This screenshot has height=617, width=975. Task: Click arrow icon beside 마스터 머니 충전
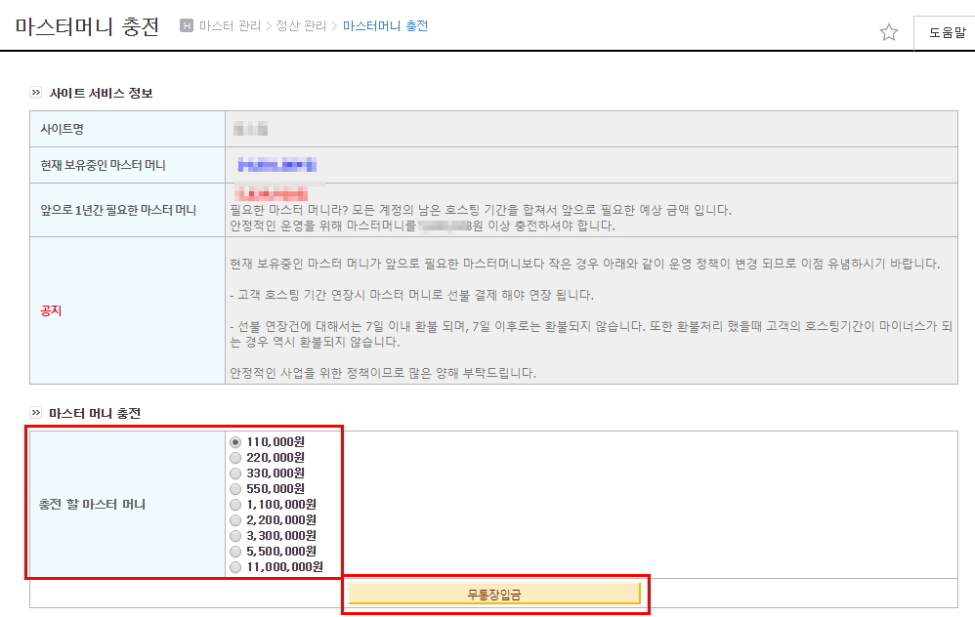pyautogui.click(x=35, y=413)
